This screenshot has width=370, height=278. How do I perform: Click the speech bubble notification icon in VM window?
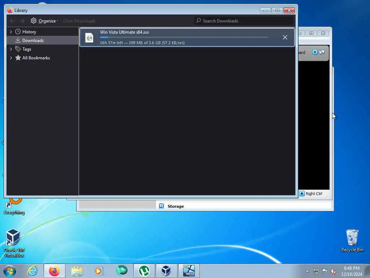point(322,52)
